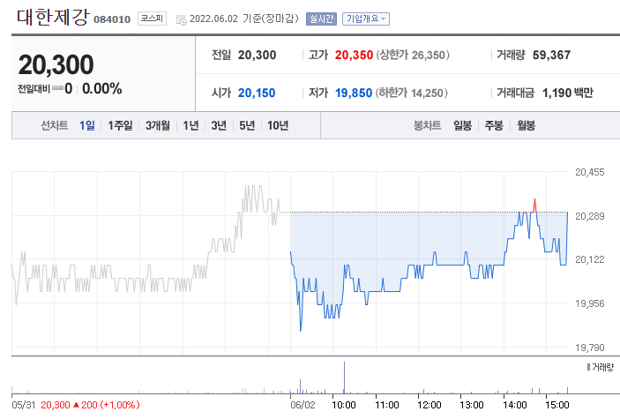Click the 거래량 volume legend marker
This screenshot has height=419, width=620.
click(589, 367)
